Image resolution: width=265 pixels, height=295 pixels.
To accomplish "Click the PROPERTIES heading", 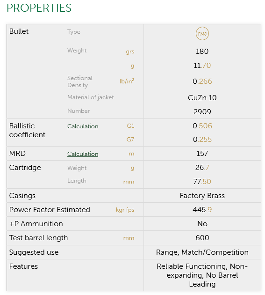I will tap(39, 8).
